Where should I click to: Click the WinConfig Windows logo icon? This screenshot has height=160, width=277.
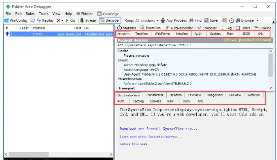point(7,20)
